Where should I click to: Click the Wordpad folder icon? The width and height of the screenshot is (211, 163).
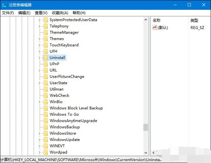pos(46,152)
